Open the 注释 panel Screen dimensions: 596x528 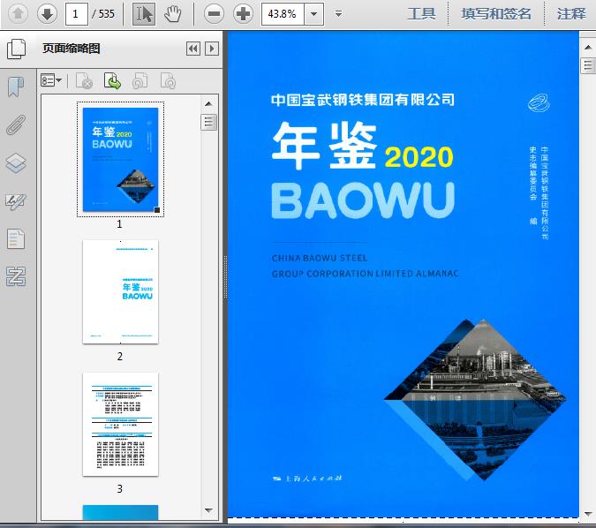click(571, 13)
